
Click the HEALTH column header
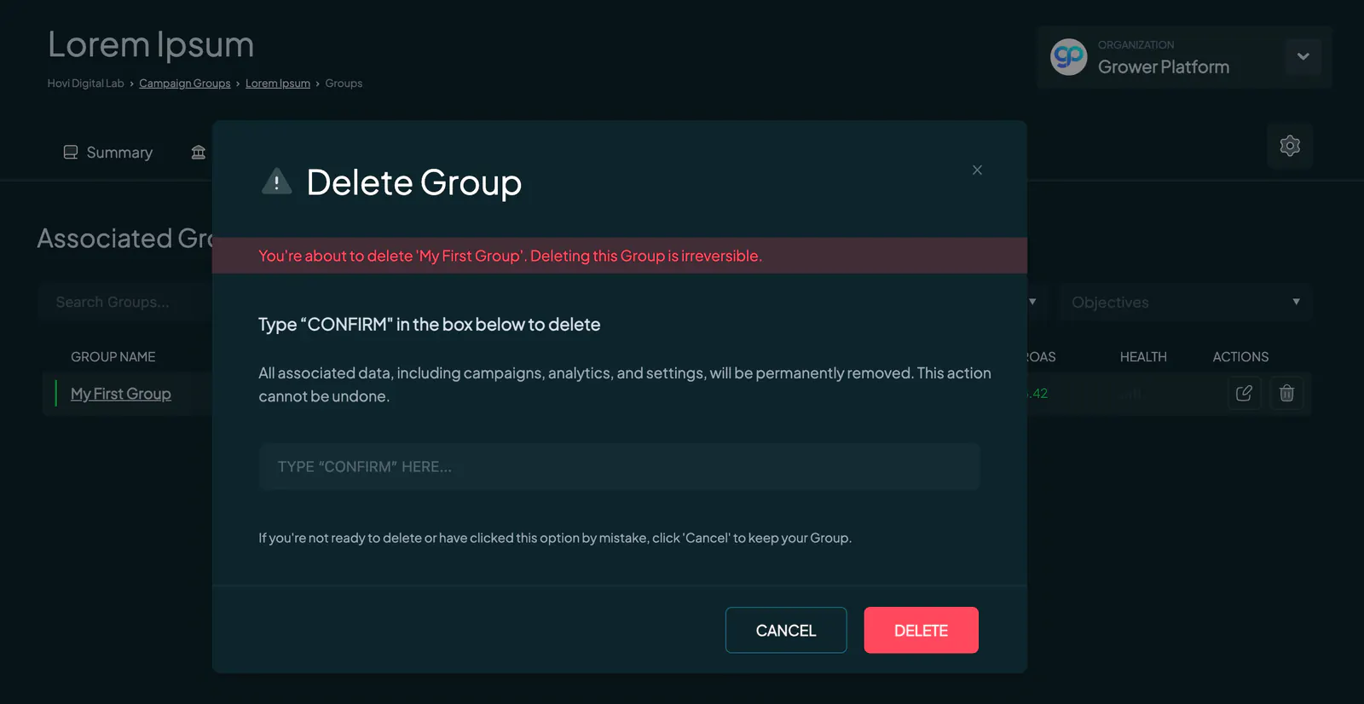click(1143, 356)
